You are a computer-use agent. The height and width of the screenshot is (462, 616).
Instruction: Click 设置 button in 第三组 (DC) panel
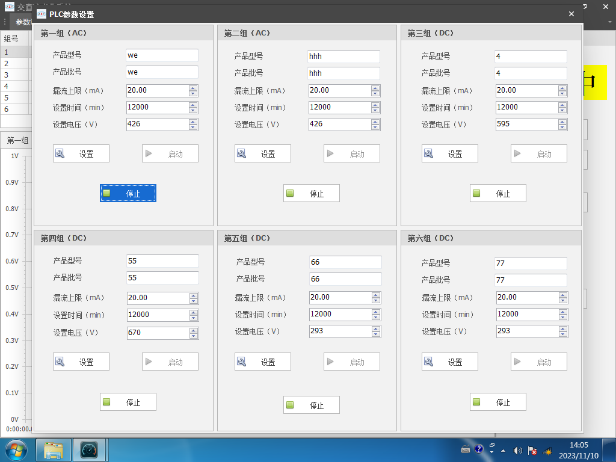[450, 153]
